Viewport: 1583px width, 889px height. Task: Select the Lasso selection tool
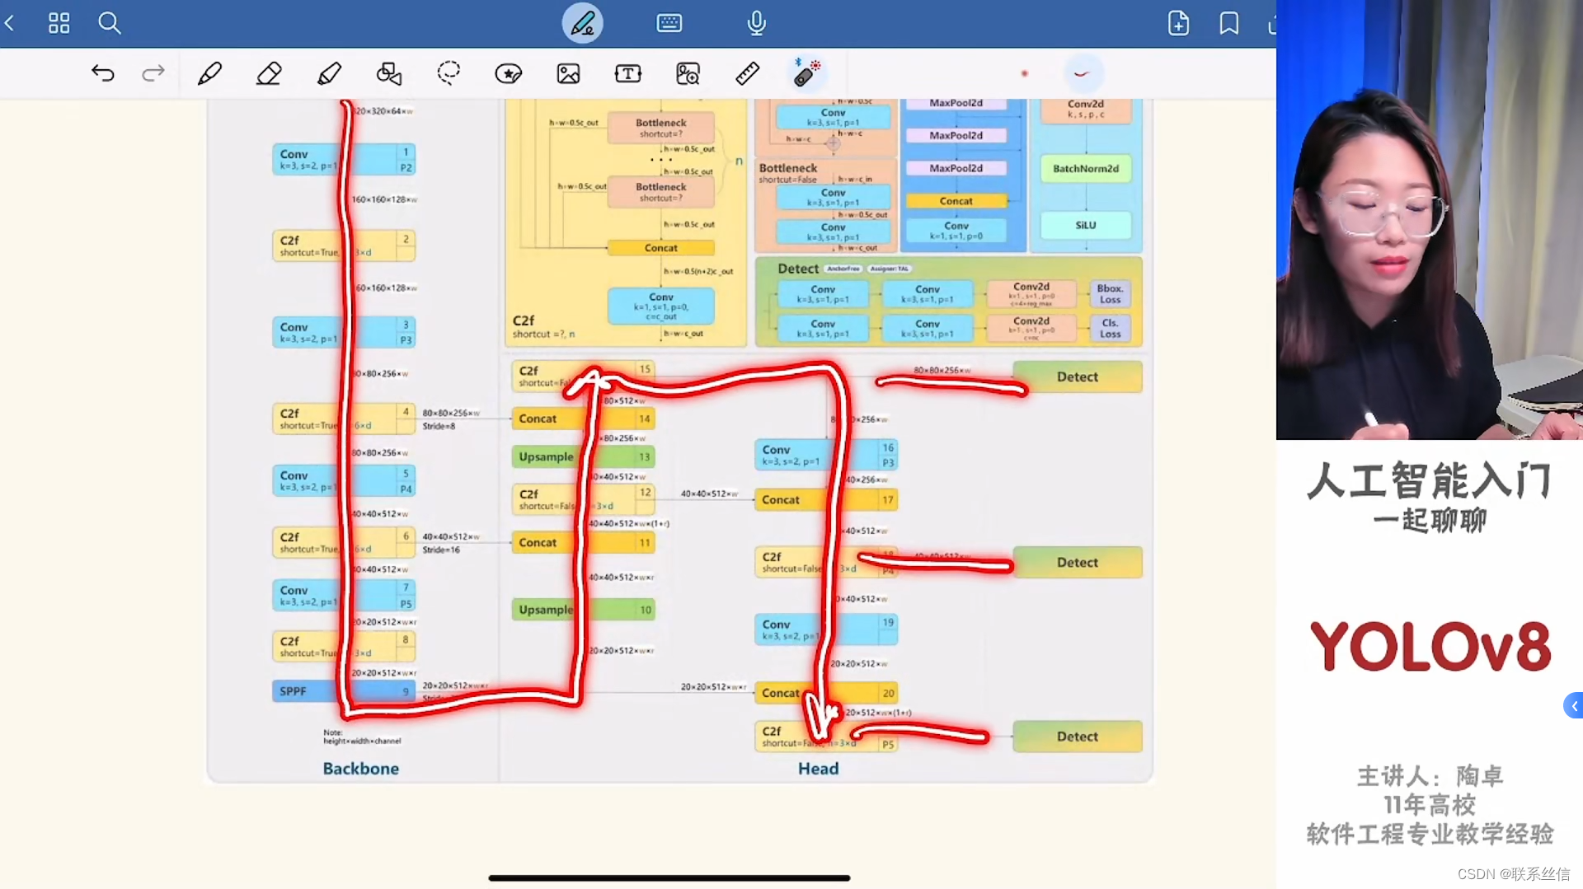pos(449,73)
